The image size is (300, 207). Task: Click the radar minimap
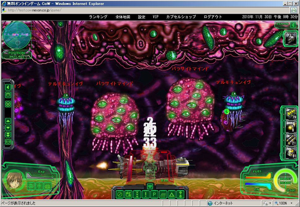pyautogui.click(x=17, y=35)
